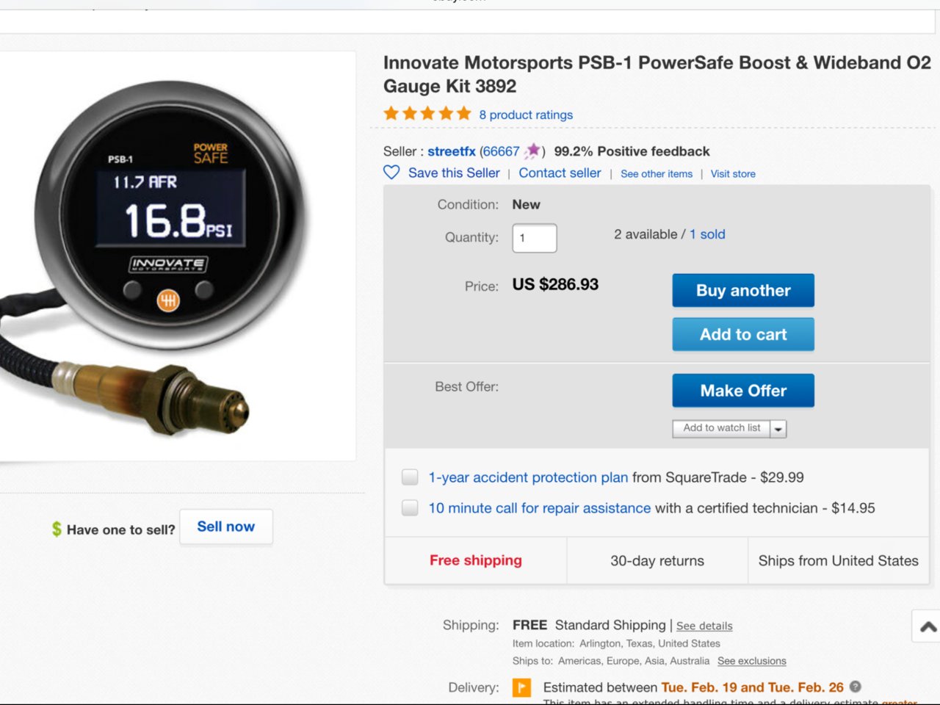Check the 1-year accident protection plan box
The height and width of the screenshot is (705, 940).
pos(410,477)
